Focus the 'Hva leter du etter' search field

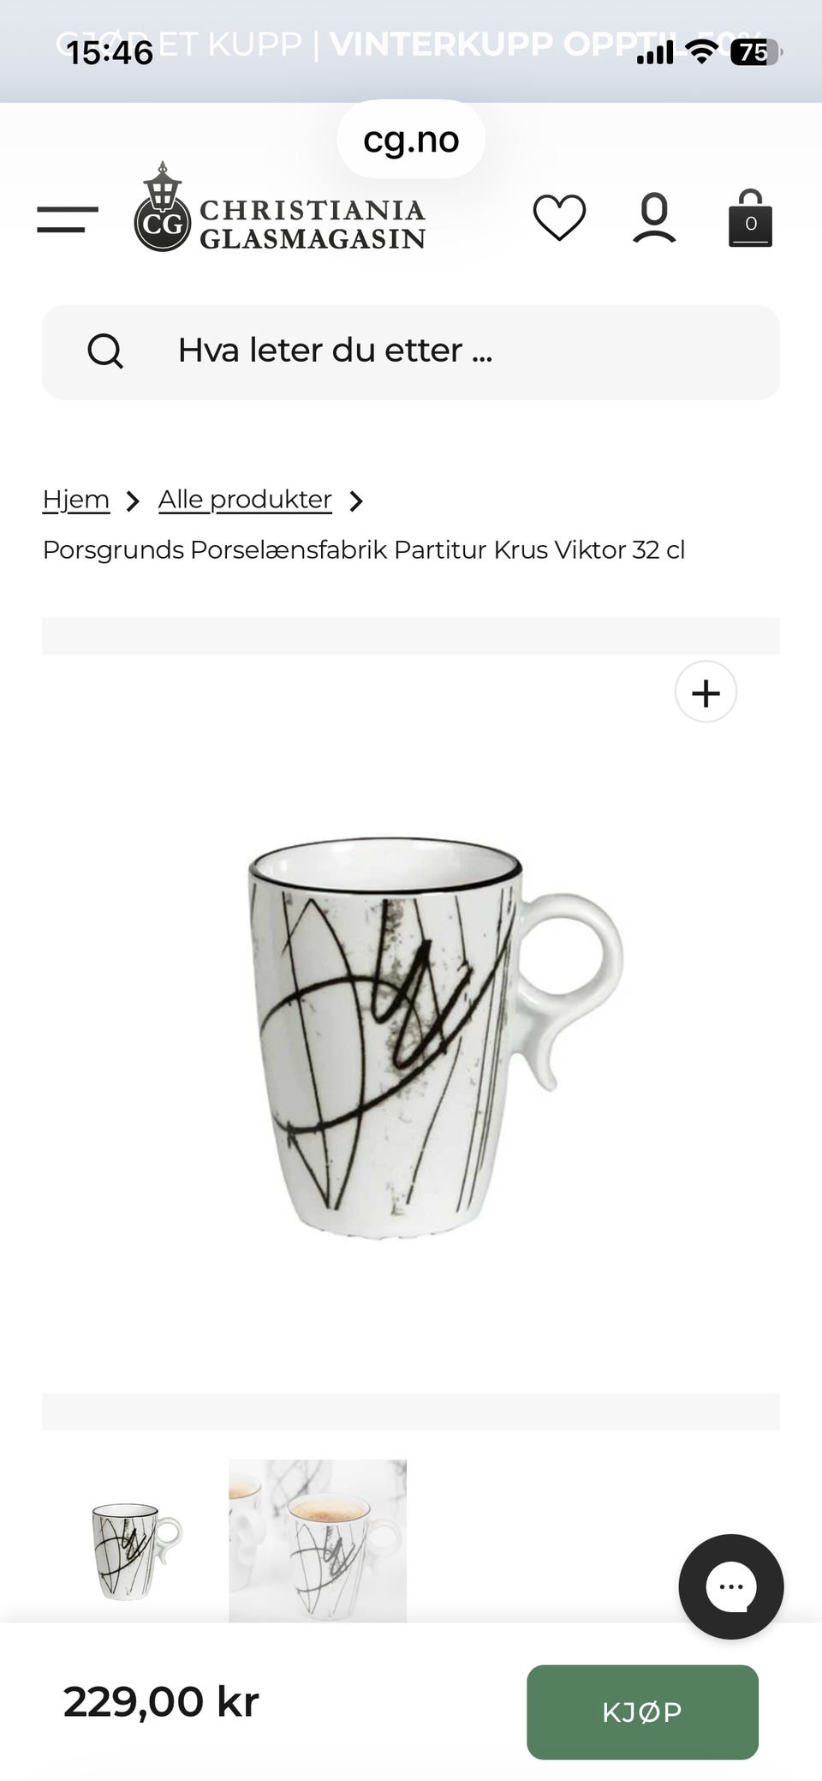click(411, 352)
